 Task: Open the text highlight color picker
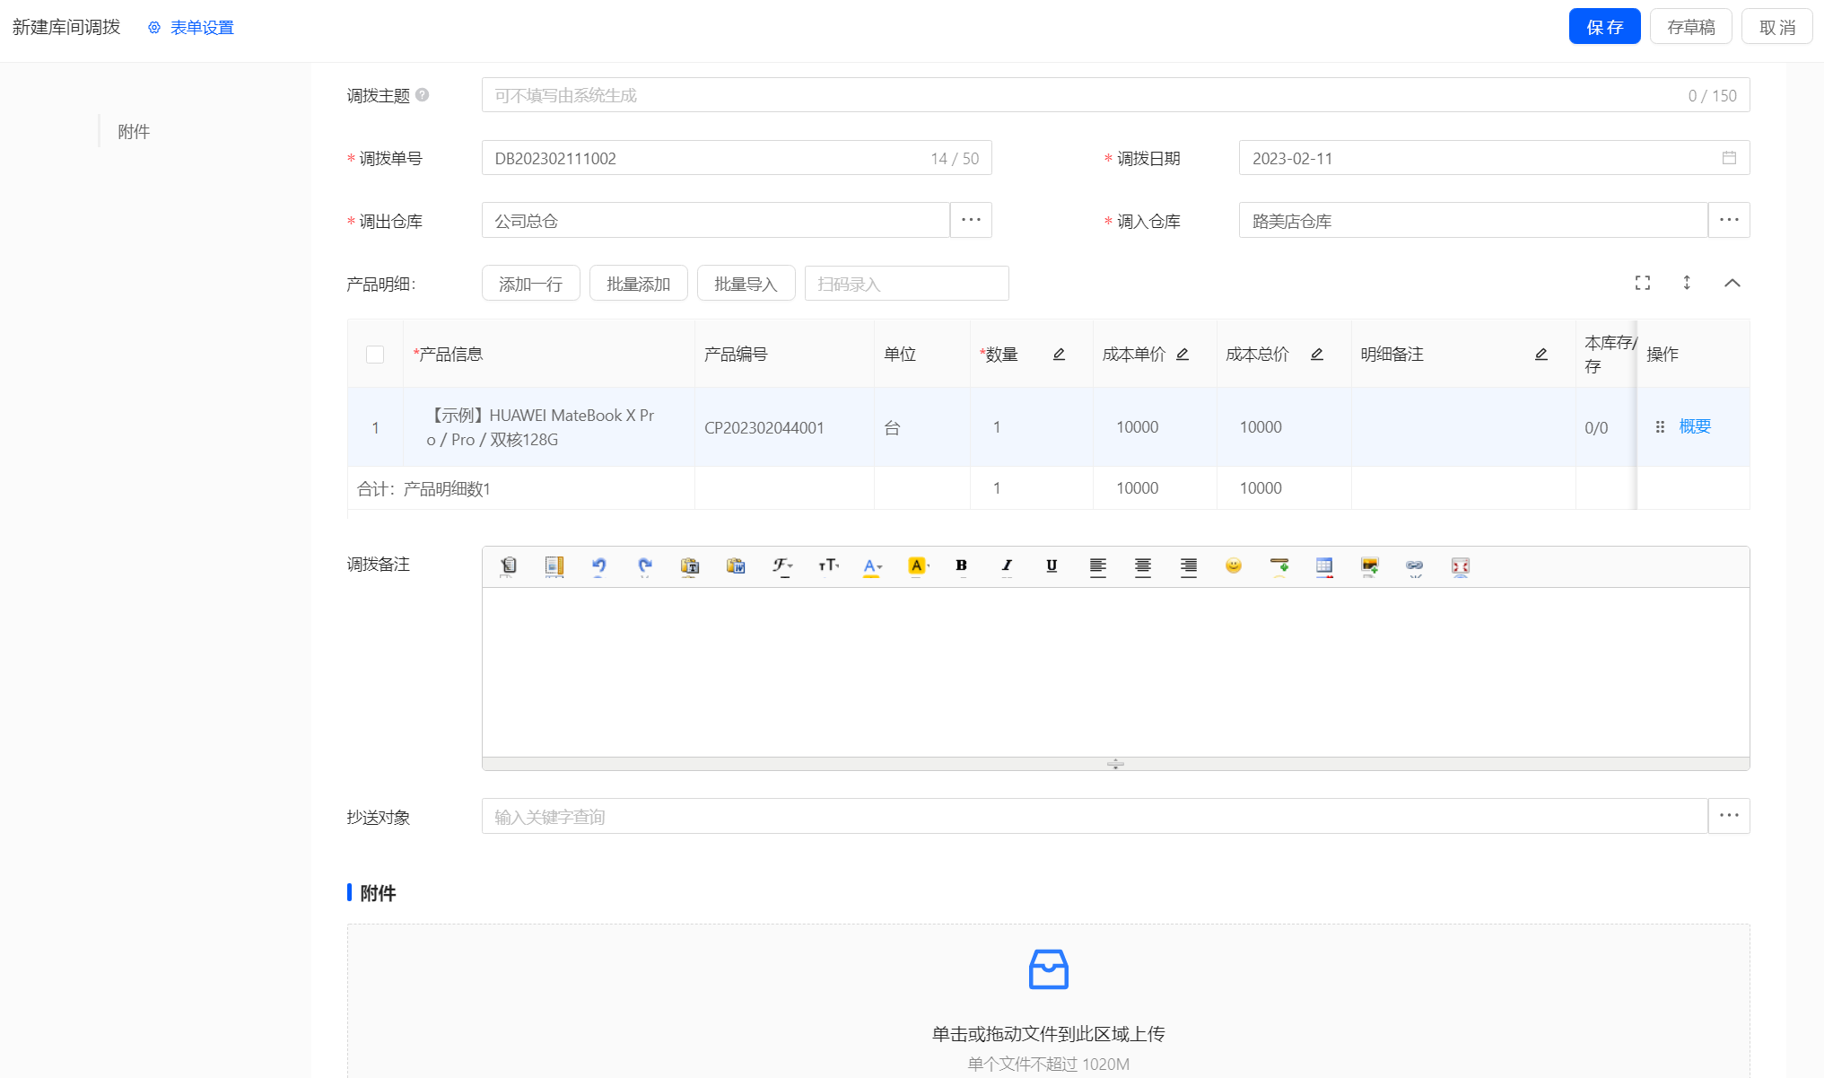[x=917, y=566]
